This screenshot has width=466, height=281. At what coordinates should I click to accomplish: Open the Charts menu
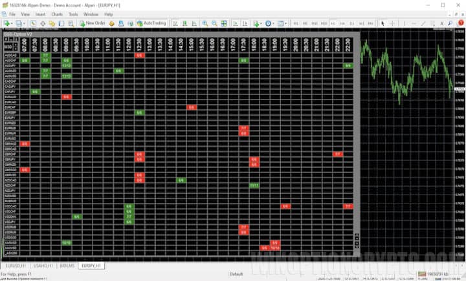click(57, 14)
